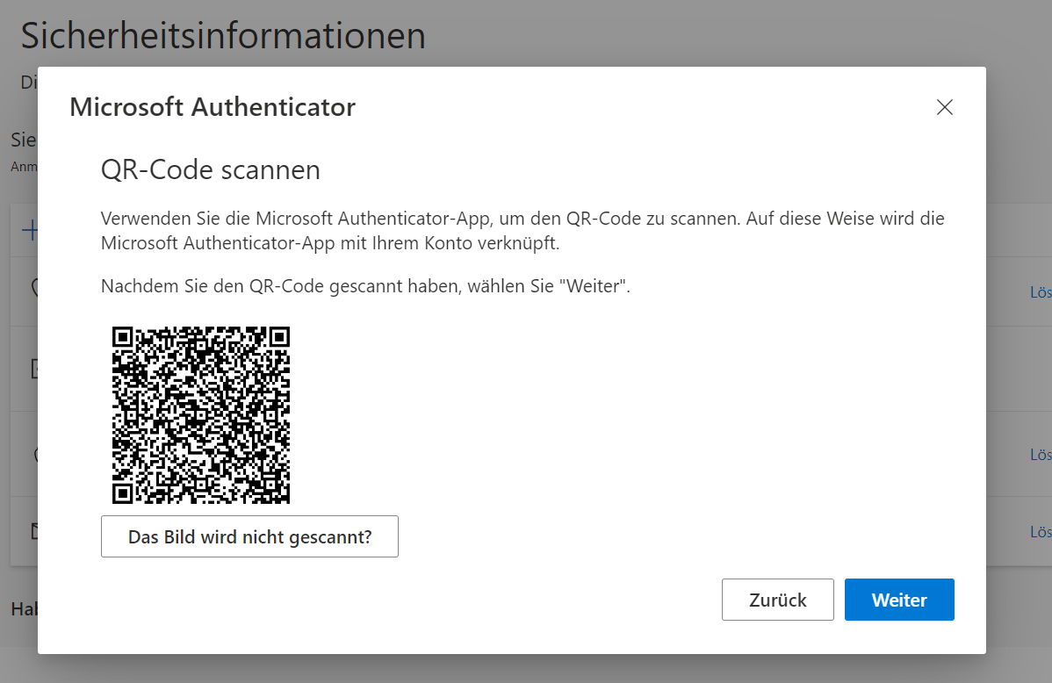Click the "Microsoft Authenticator" dialog title
This screenshot has height=683, width=1052.
tap(213, 107)
